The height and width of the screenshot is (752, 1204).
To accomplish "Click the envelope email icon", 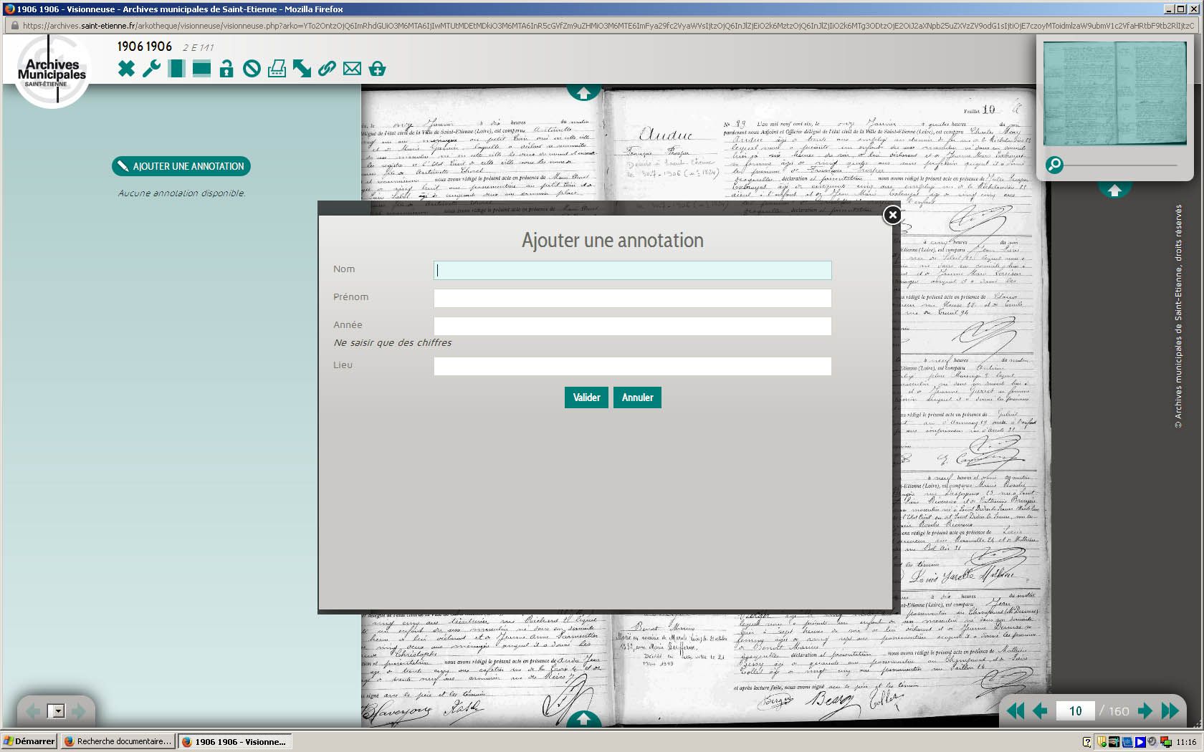I will pyautogui.click(x=352, y=69).
